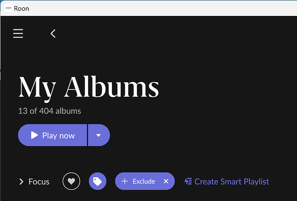Open the Play now dropdown arrow
Viewport: 297px width, 201px height.
(x=99, y=135)
